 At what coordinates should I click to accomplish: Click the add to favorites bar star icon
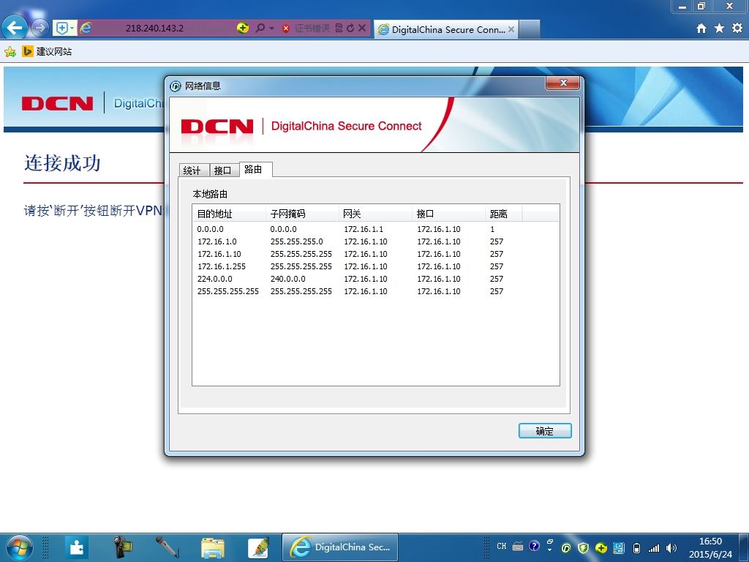coord(10,52)
